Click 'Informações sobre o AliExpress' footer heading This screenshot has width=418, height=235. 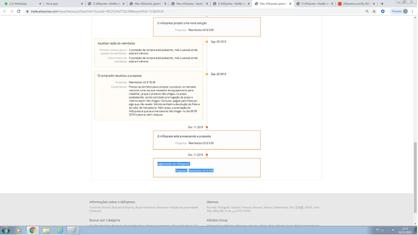click(x=112, y=202)
